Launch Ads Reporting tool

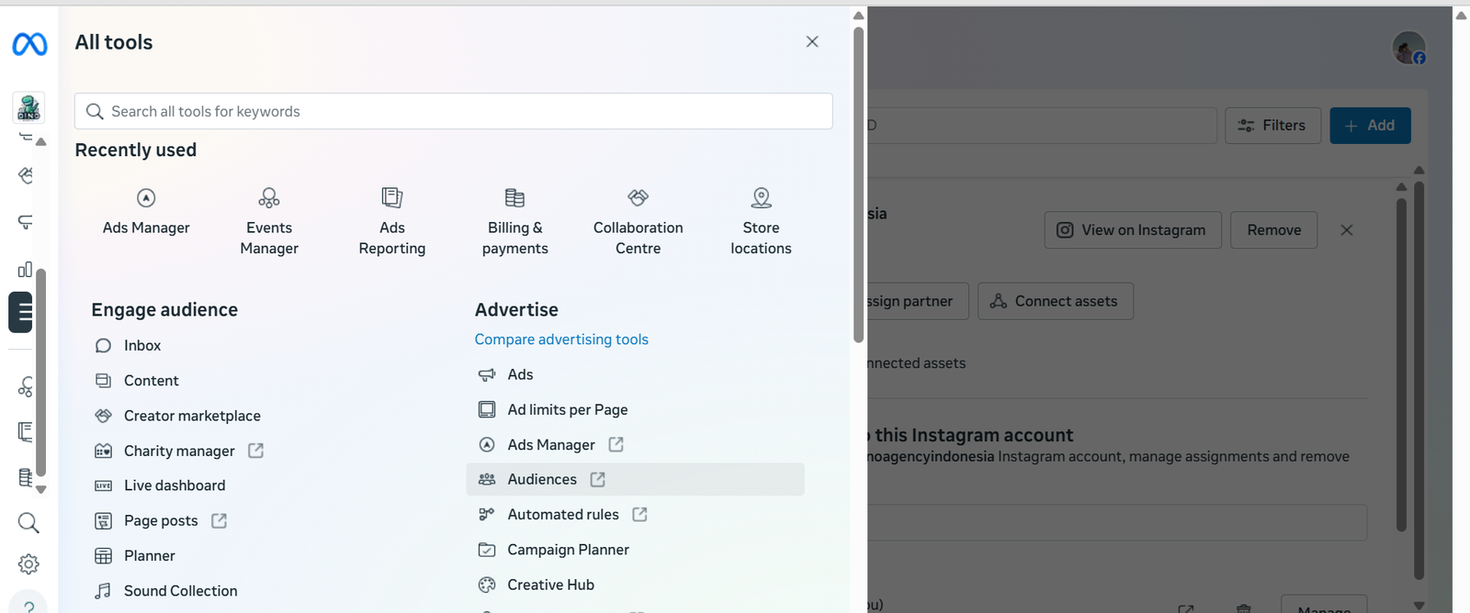pos(392,221)
